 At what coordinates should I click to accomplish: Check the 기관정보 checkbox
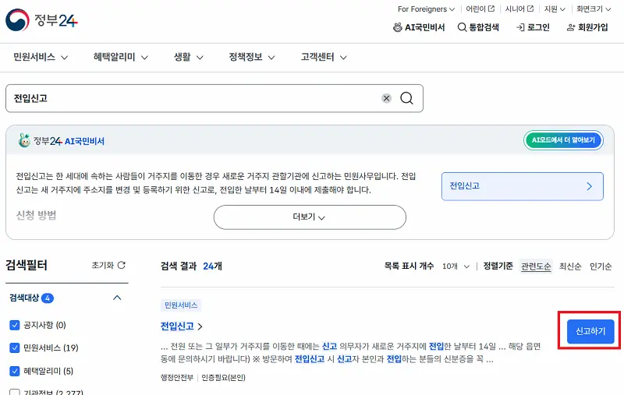(15, 393)
